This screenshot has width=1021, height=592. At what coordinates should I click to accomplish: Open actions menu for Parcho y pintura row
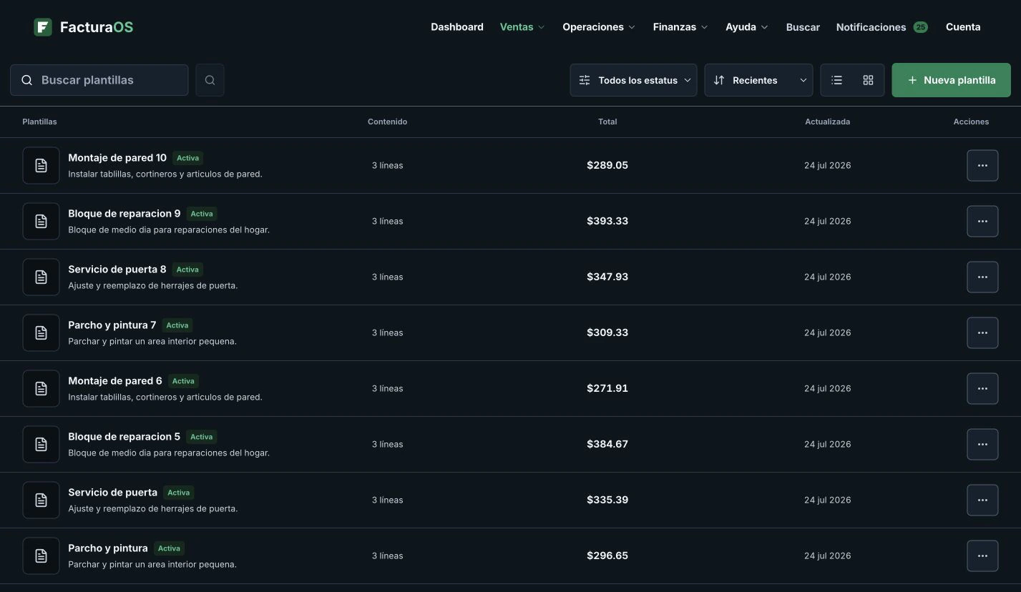pos(982,556)
